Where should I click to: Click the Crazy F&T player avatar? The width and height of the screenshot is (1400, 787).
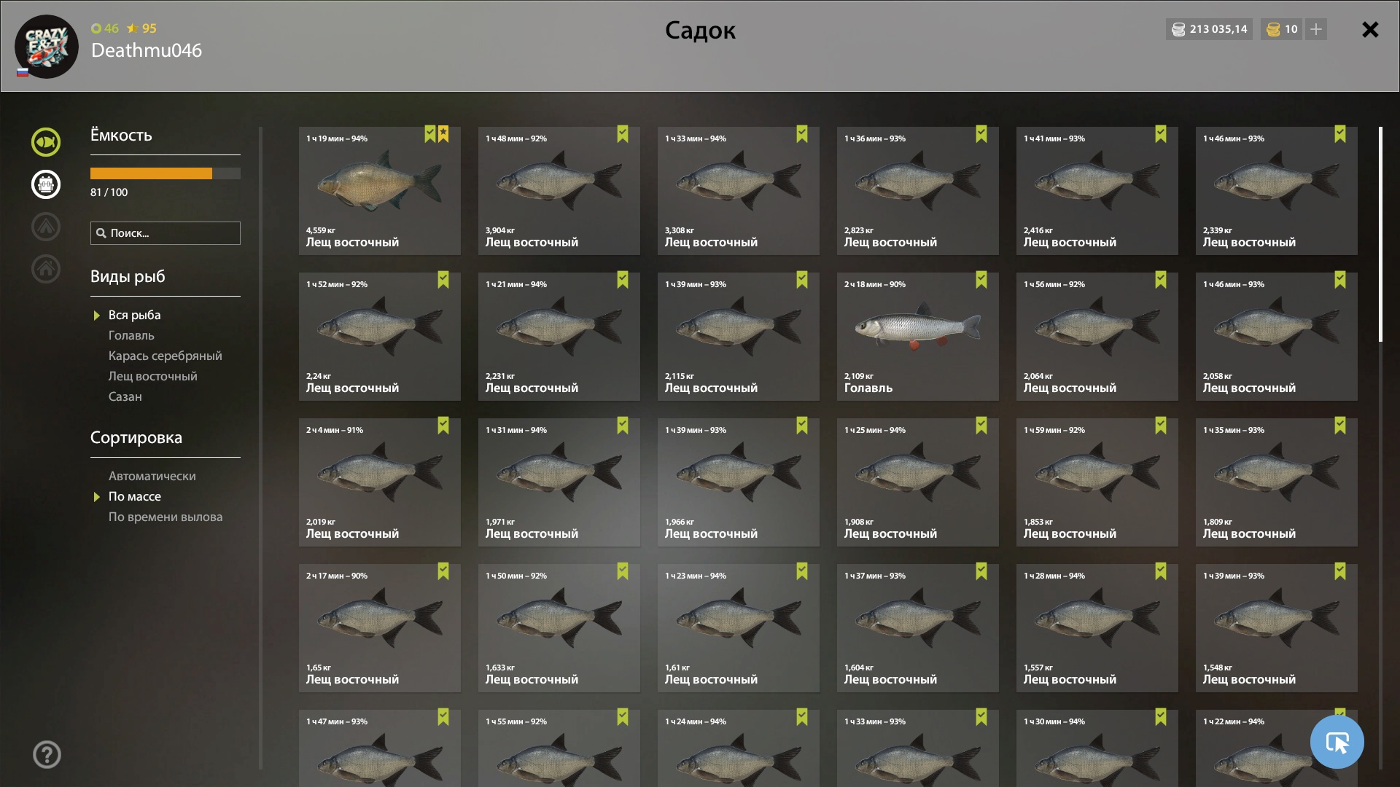click(x=47, y=47)
